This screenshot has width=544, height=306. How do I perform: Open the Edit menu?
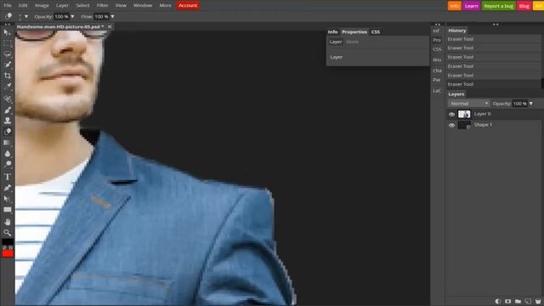(23, 5)
